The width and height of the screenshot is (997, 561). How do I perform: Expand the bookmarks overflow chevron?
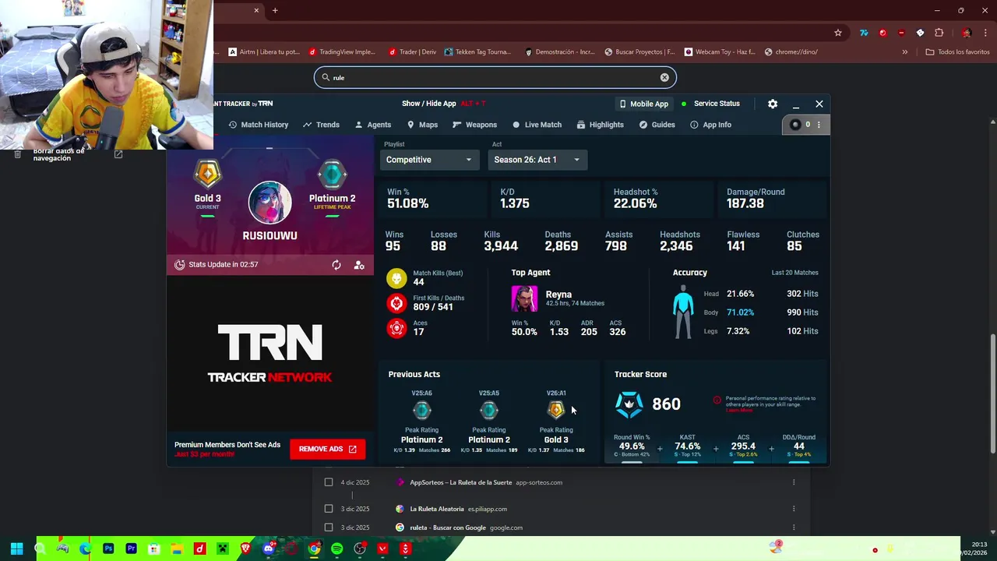point(904,52)
